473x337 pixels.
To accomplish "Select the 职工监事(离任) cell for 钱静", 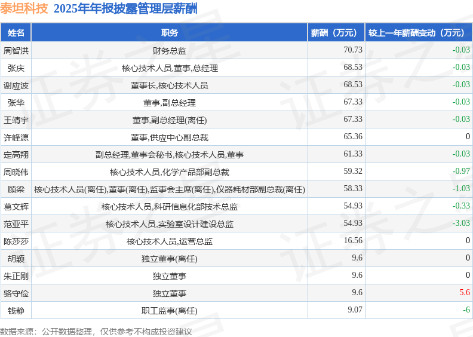I will click(169, 311).
